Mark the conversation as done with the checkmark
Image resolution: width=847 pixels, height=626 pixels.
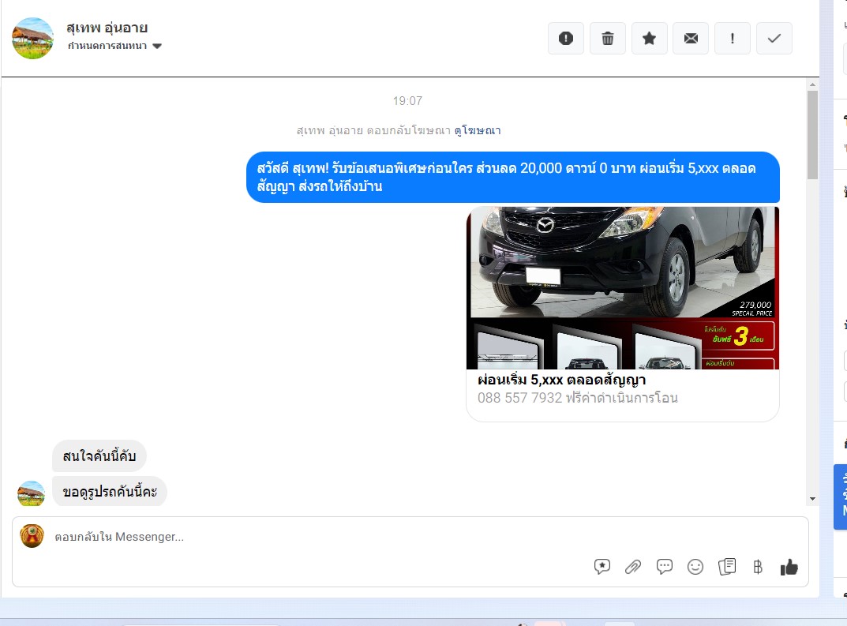click(774, 38)
